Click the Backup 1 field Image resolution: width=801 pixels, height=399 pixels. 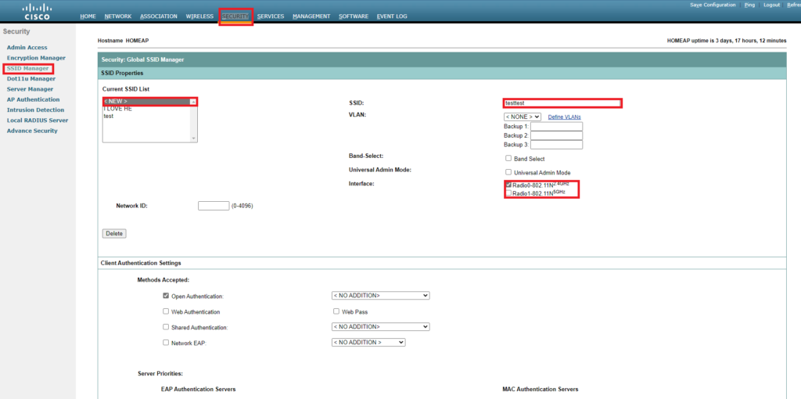[x=557, y=126]
